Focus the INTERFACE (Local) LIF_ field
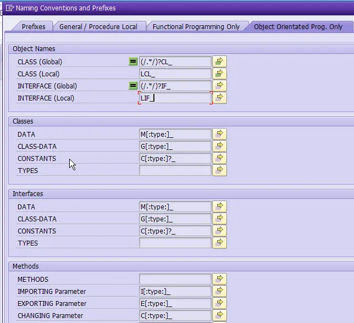The width and height of the screenshot is (354, 323). 175,98
